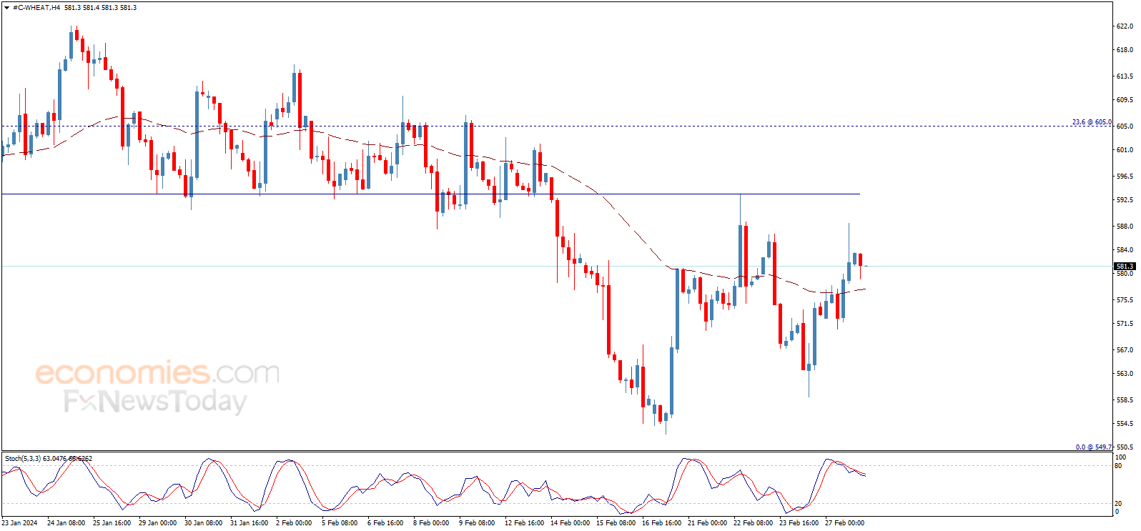The height and width of the screenshot is (531, 1141).
Task: Click the 23 Jan 2024 date label
Action: (x=19, y=523)
